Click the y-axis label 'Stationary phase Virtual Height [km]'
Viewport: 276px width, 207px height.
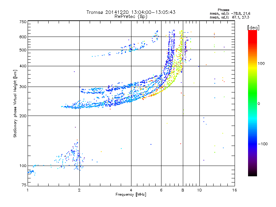point(15,103)
